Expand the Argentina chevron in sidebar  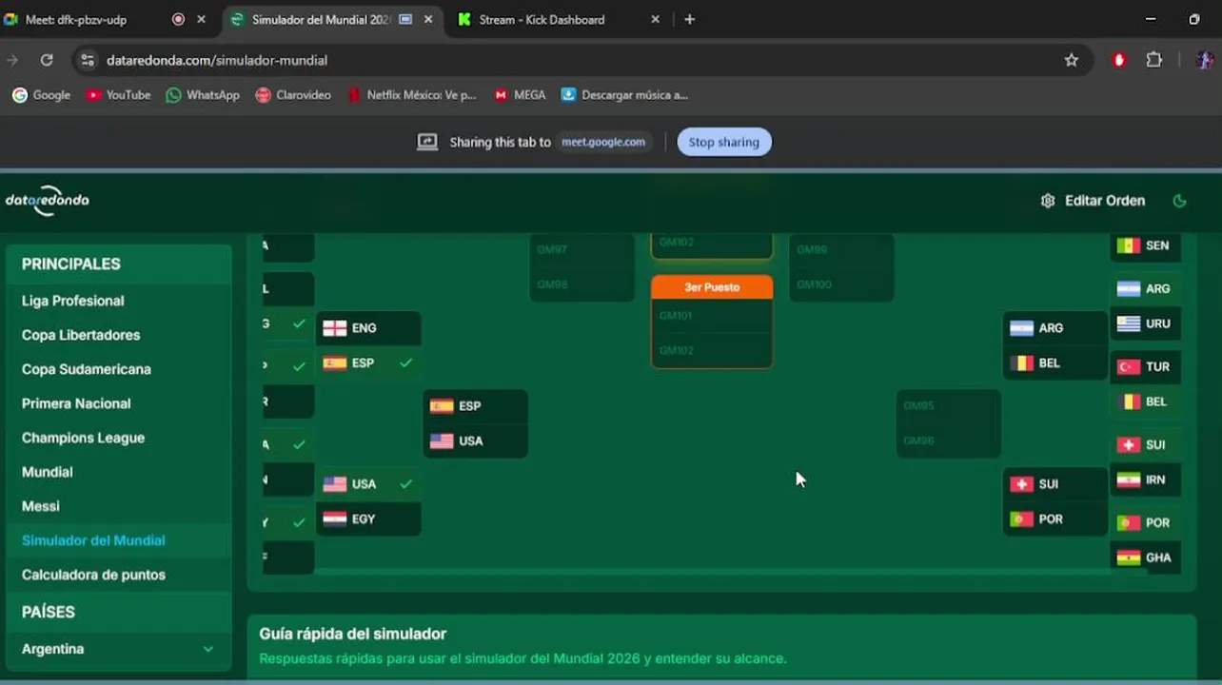coord(207,649)
